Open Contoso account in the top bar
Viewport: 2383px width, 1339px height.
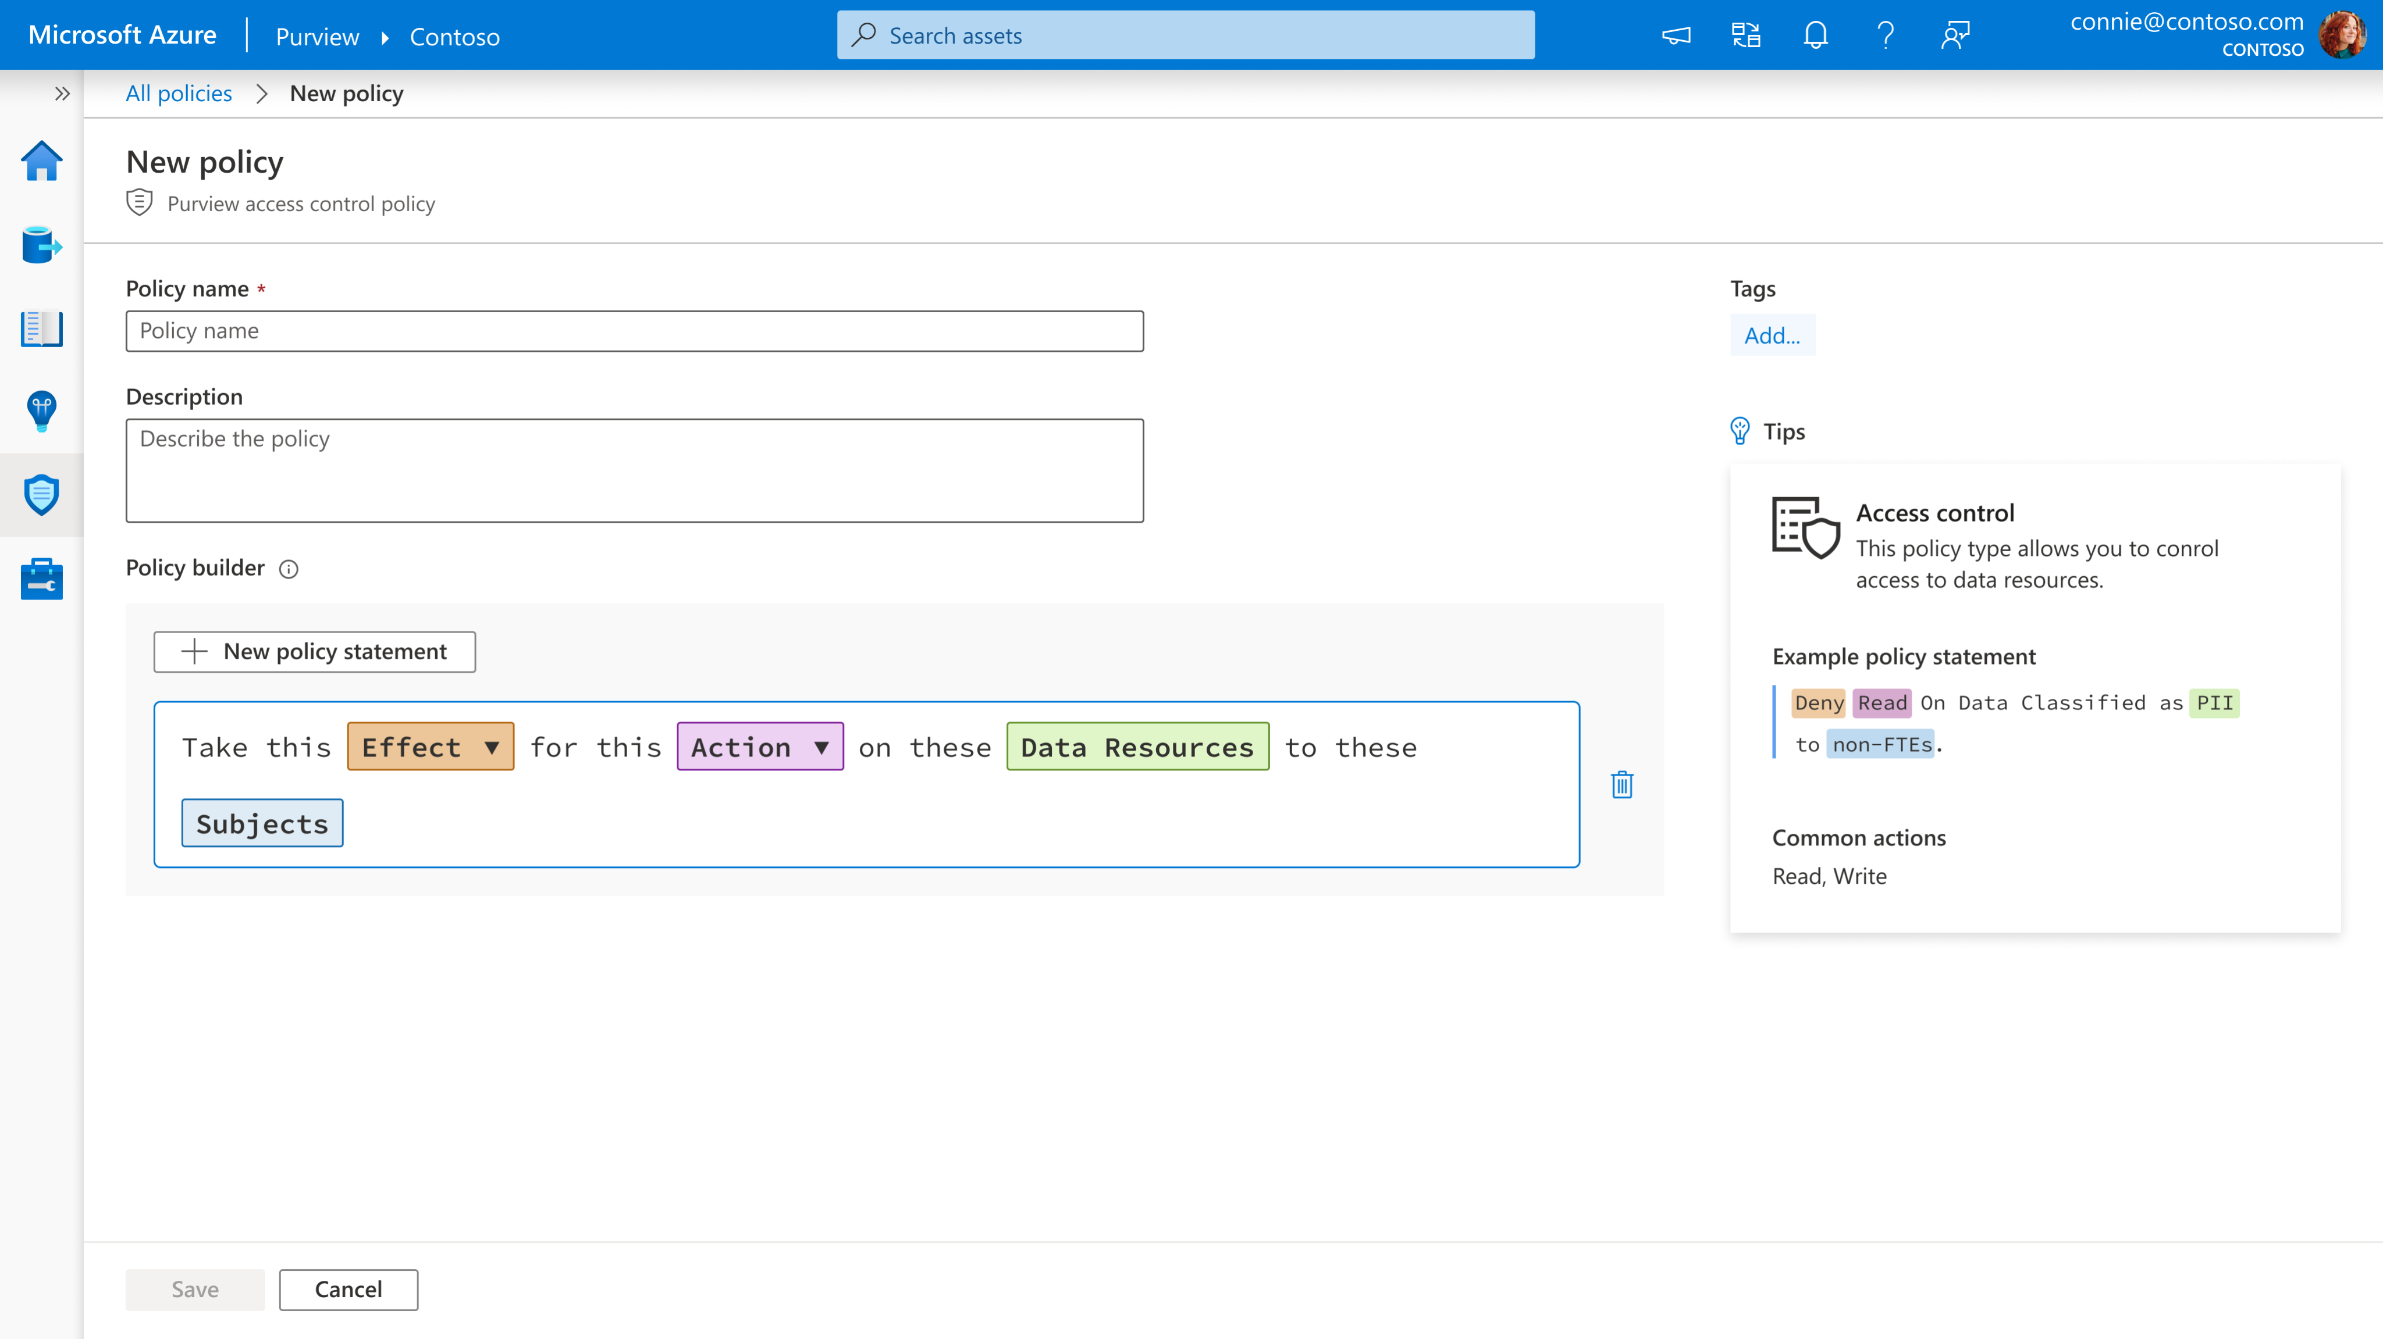(x=454, y=37)
